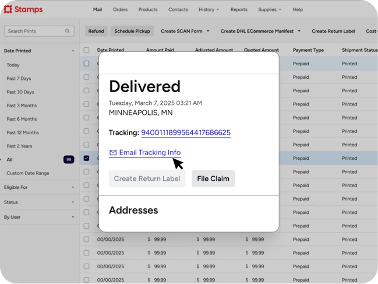The width and height of the screenshot is (378, 284).
Task: Filter by Past 6 Months
Action: (x=22, y=119)
